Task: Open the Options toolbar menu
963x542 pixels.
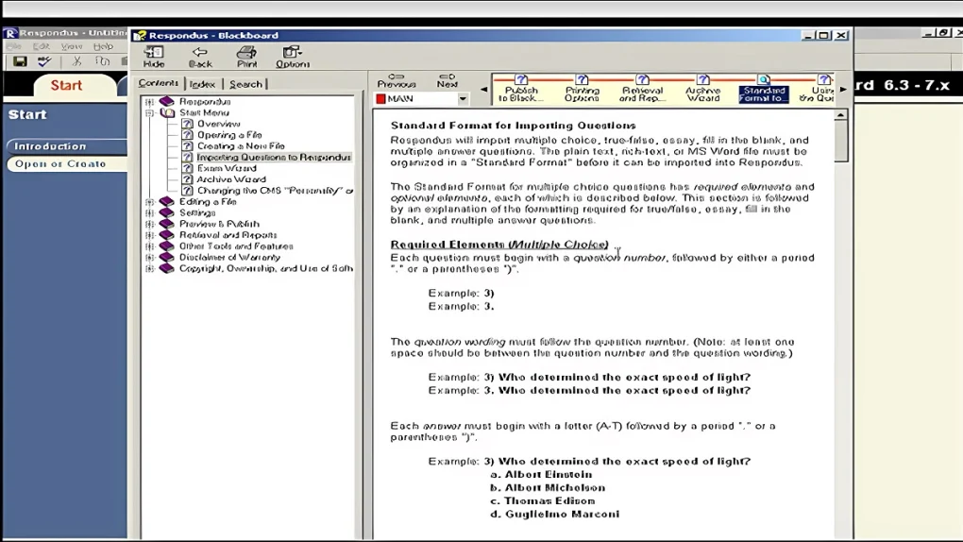Action: tap(293, 57)
